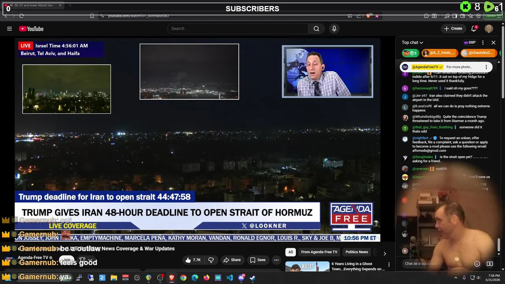The height and width of the screenshot is (284, 505).
Task: Join the Agenda-Free TV channel membership
Action: [67, 260]
